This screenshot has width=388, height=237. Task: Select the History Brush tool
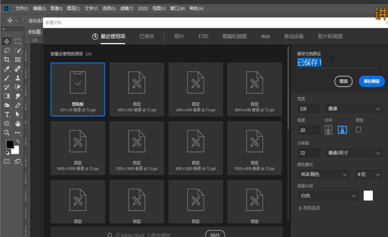click(7, 87)
